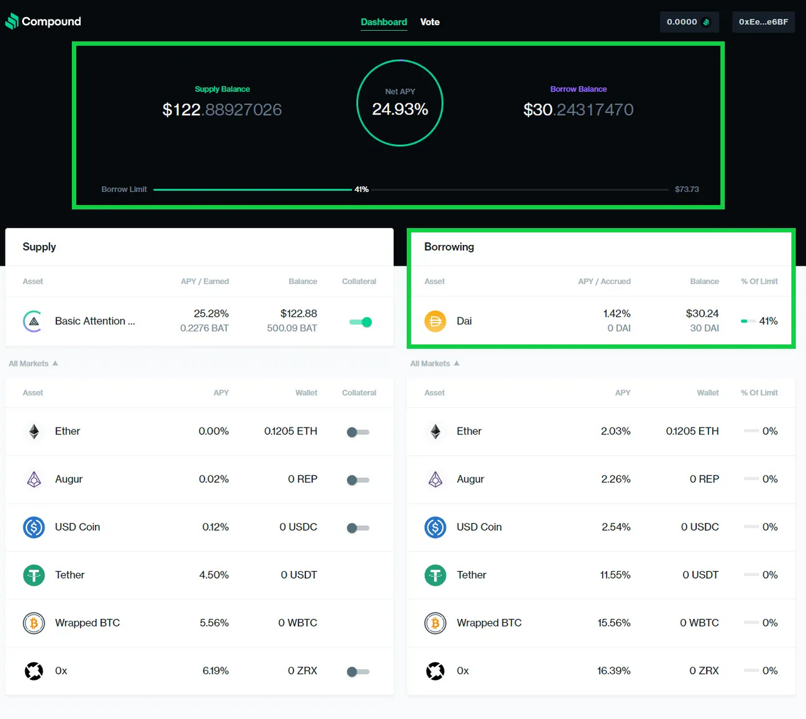Viewport: 806px width, 719px height.
Task: Switch to the Dashboard tab
Action: pyautogui.click(x=383, y=22)
